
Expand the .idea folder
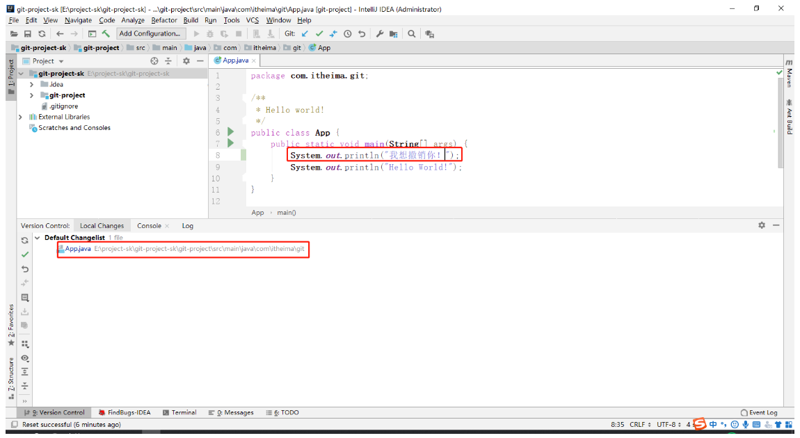click(31, 84)
